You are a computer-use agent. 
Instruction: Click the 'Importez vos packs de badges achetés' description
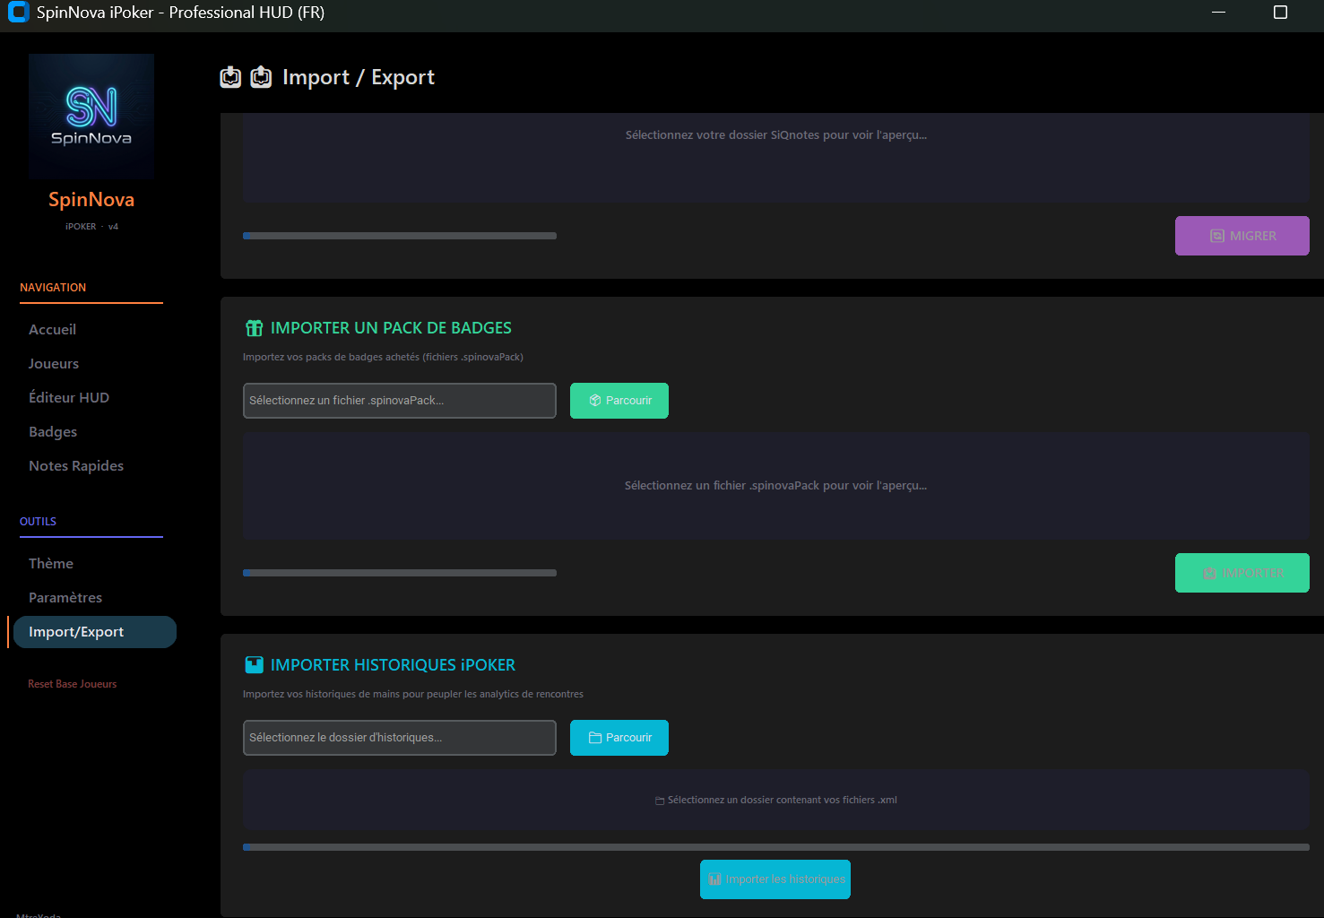point(383,357)
